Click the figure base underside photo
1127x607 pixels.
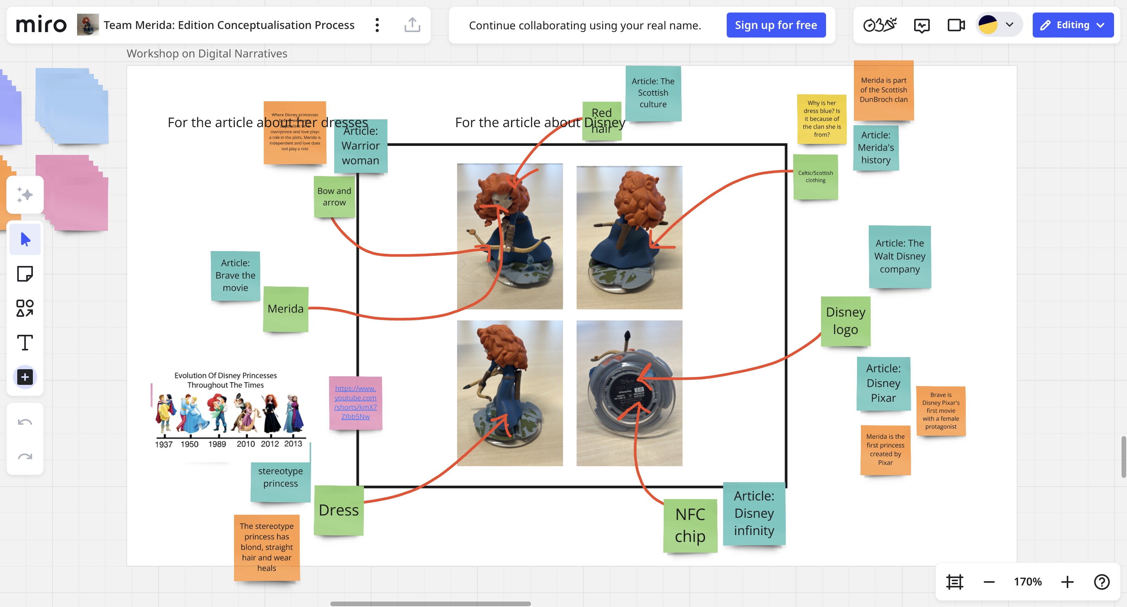(x=629, y=393)
